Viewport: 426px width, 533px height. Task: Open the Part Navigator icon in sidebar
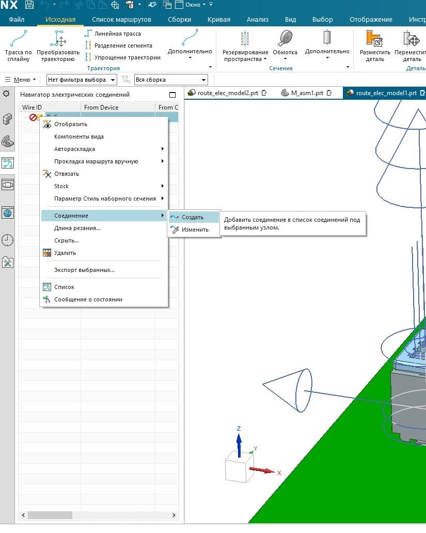pos(7,141)
